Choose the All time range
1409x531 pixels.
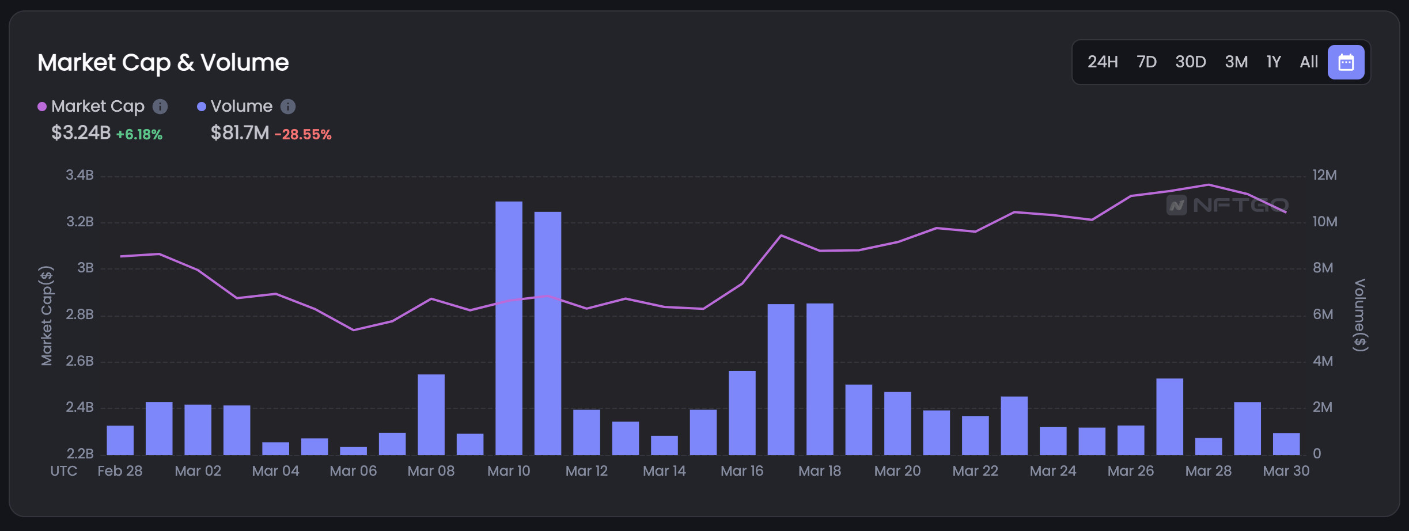[1309, 62]
